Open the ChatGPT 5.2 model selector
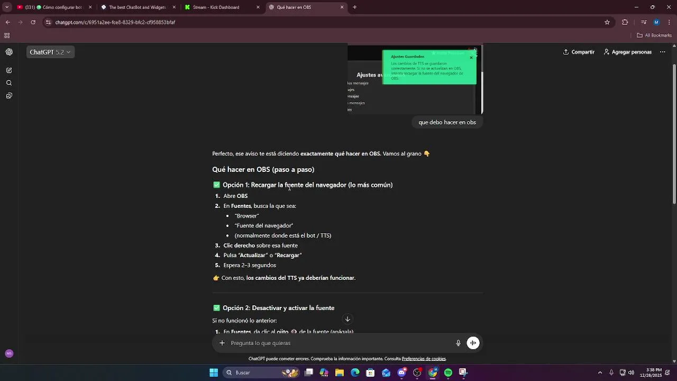 point(50,52)
